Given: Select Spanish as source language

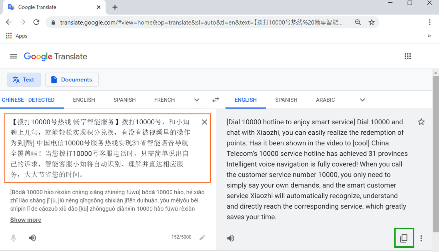Looking at the screenshot, I should pos(125,100).
